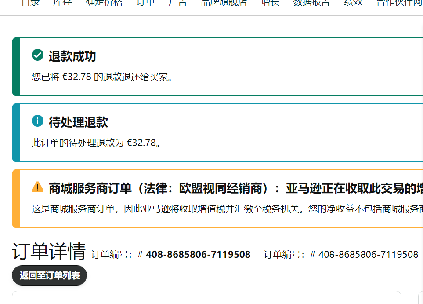423x304 pixels.
Task: Select 确定价格 in the top navigation
Action: point(104,3)
